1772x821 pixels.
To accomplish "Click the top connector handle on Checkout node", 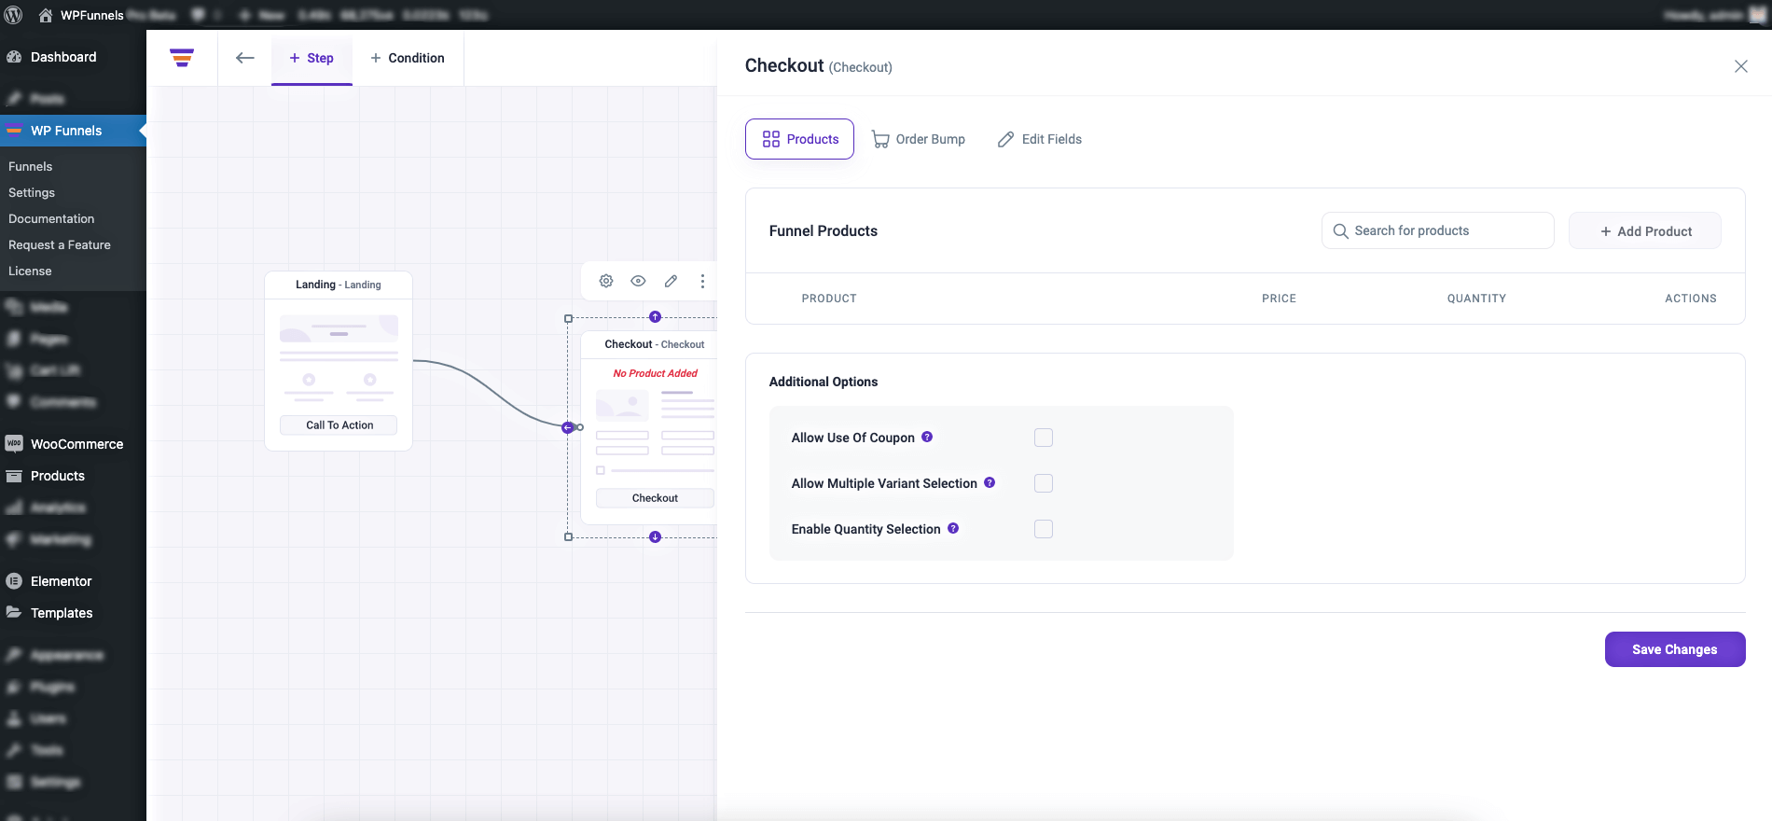I will [x=655, y=317].
